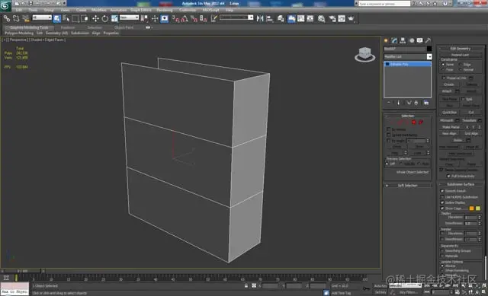Click the Render Production teapot icon
This screenshot has width=488, height=296.
click(x=351, y=18)
